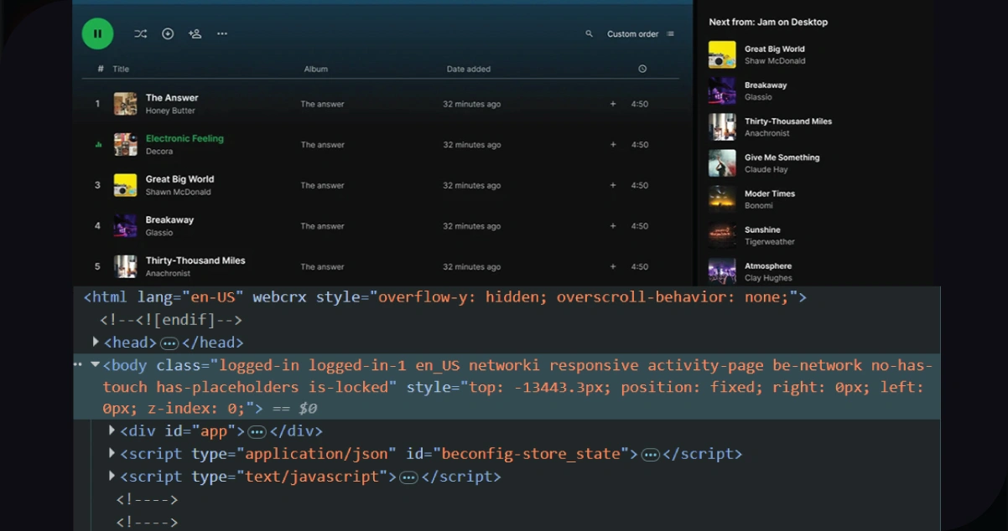Open the three-dots more options menu
The image size is (1008, 531).
(222, 34)
